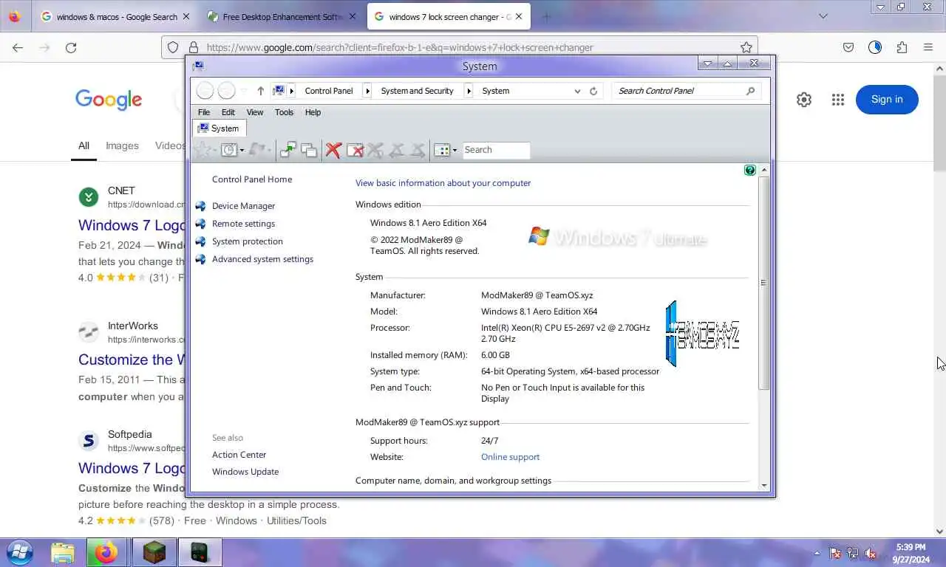Image resolution: width=946 pixels, height=567 pixels.
Task: Open the Help menu
Action: (x=313, y=112)
